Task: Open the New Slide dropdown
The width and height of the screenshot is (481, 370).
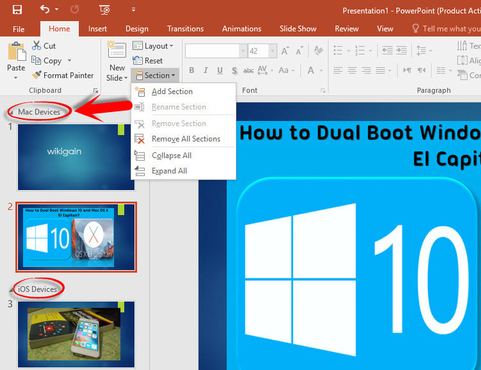Action: (x=117, y=73)
